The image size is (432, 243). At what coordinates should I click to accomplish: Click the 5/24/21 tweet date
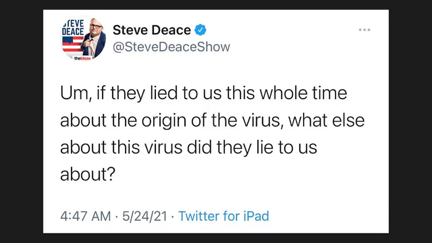[x=144, y=216]
